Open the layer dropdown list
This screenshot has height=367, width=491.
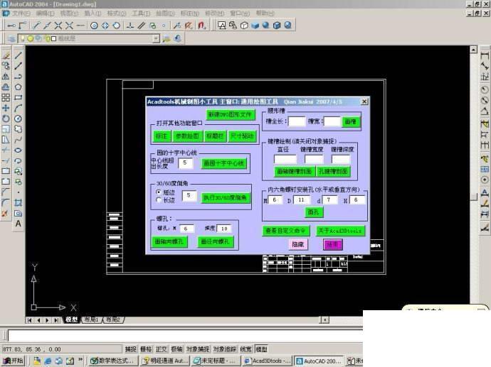point(156,38)
